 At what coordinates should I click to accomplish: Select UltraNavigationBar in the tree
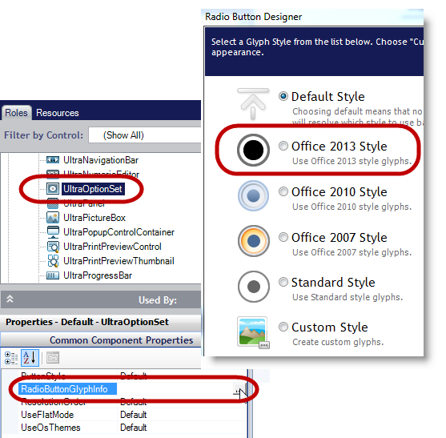(x=101, y=160)
